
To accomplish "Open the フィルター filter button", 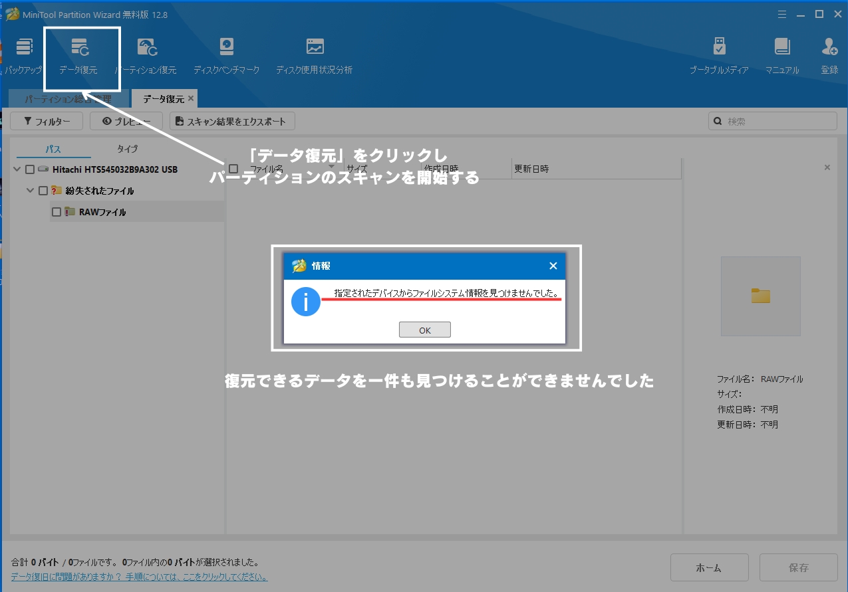I will pos(47,122).
